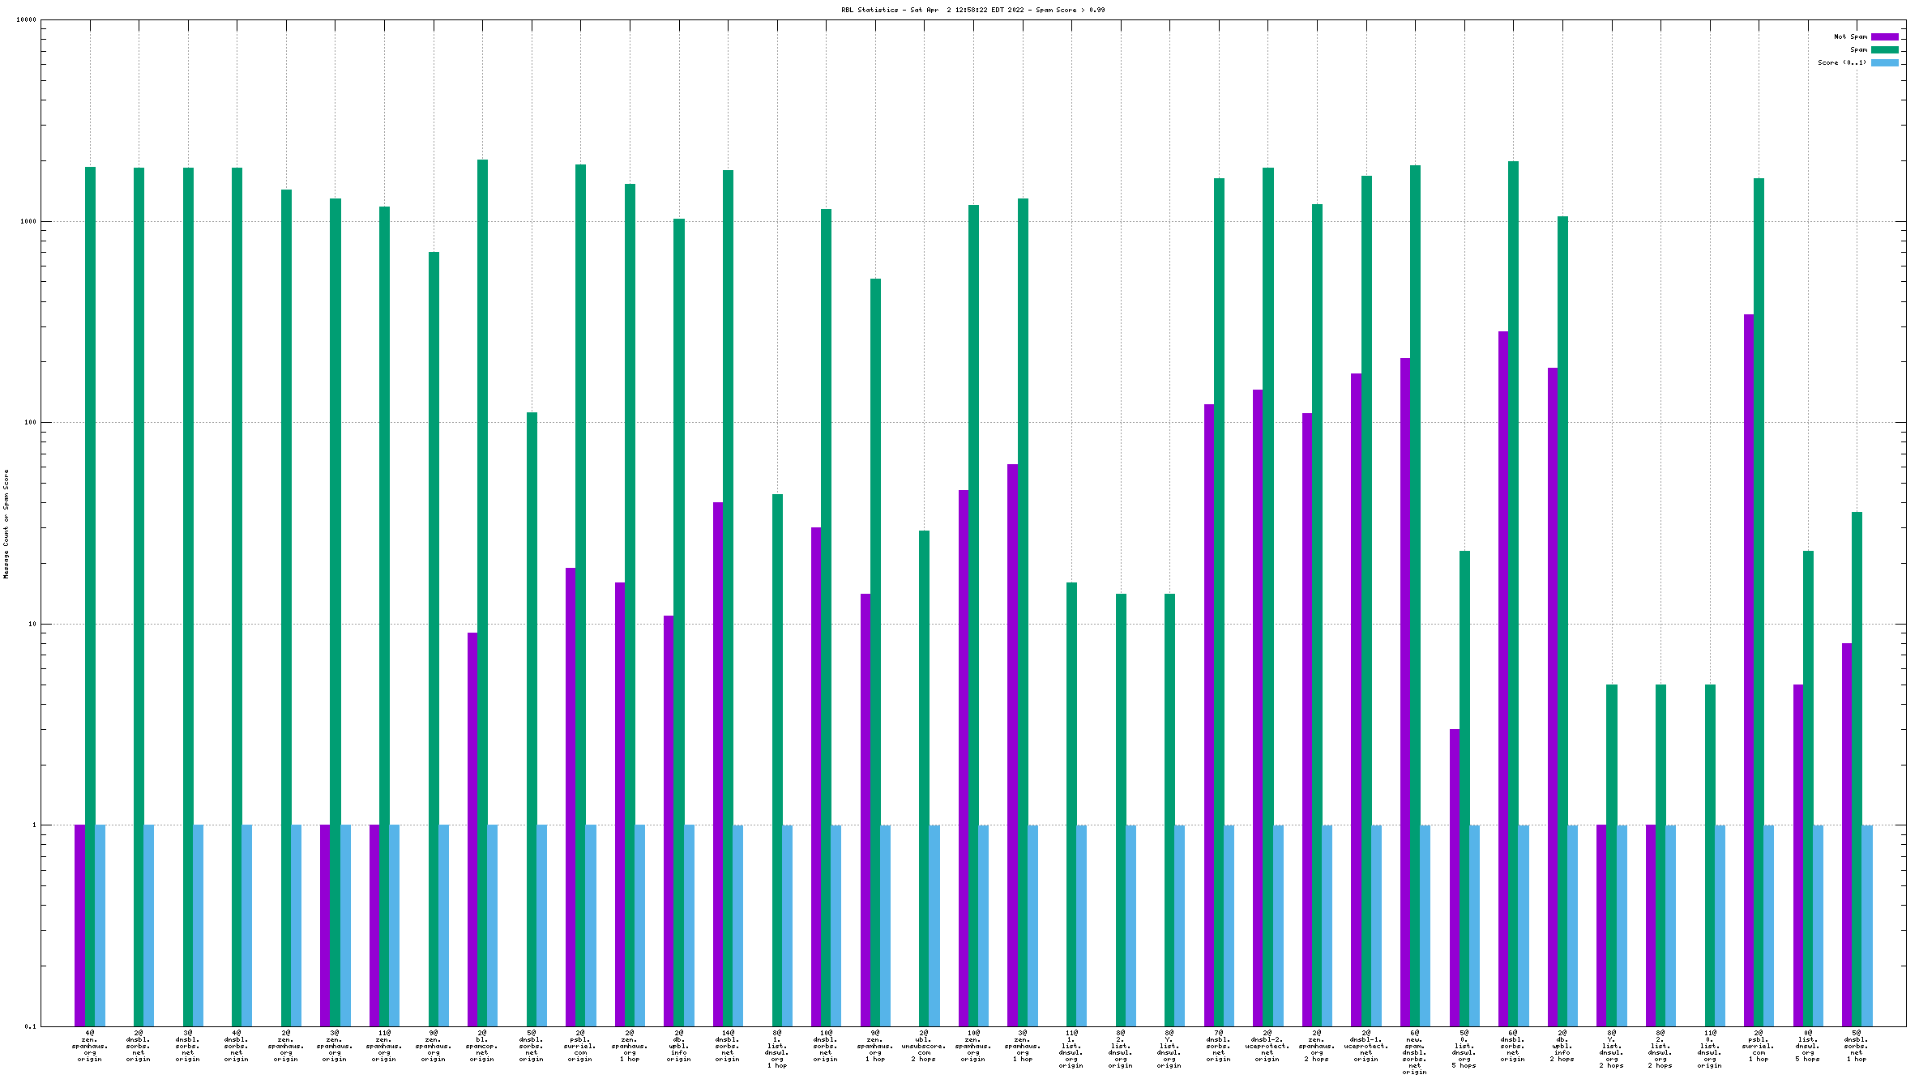
Task: Click the Not Spam legend text
Action: pyautogui.click(x=1850, y=36)
